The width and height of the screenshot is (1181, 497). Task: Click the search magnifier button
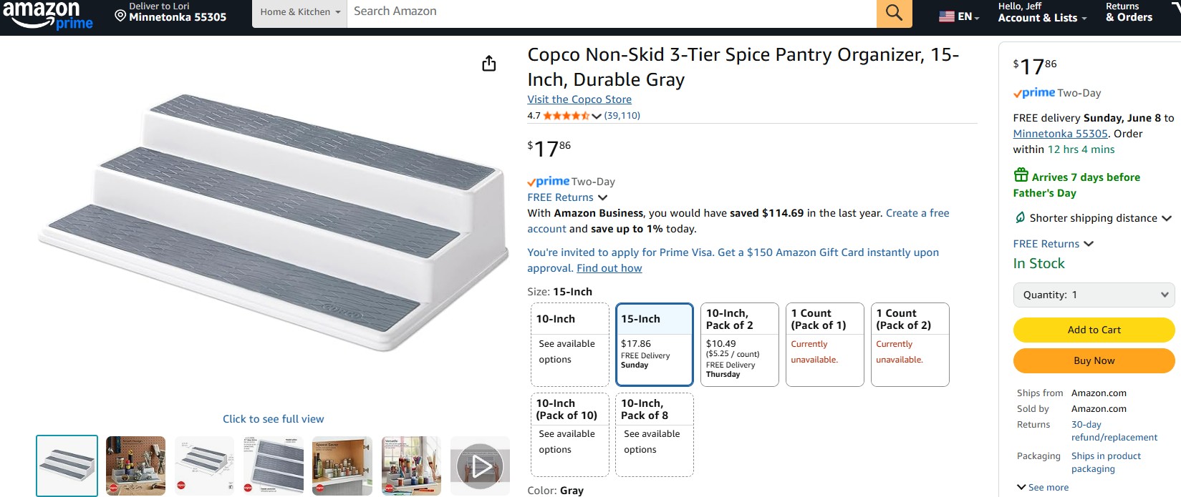pyautogui.click(x=894, y=13)
